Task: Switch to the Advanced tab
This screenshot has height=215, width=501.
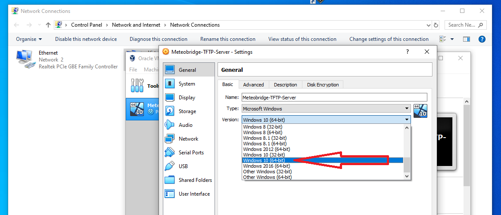Action: (253, 85)
